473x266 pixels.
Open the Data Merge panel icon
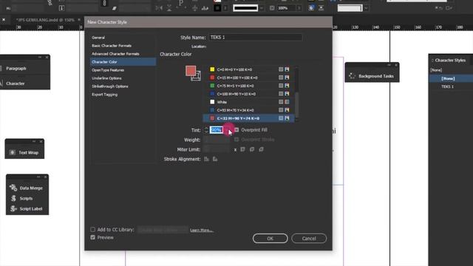click(13, 188)
